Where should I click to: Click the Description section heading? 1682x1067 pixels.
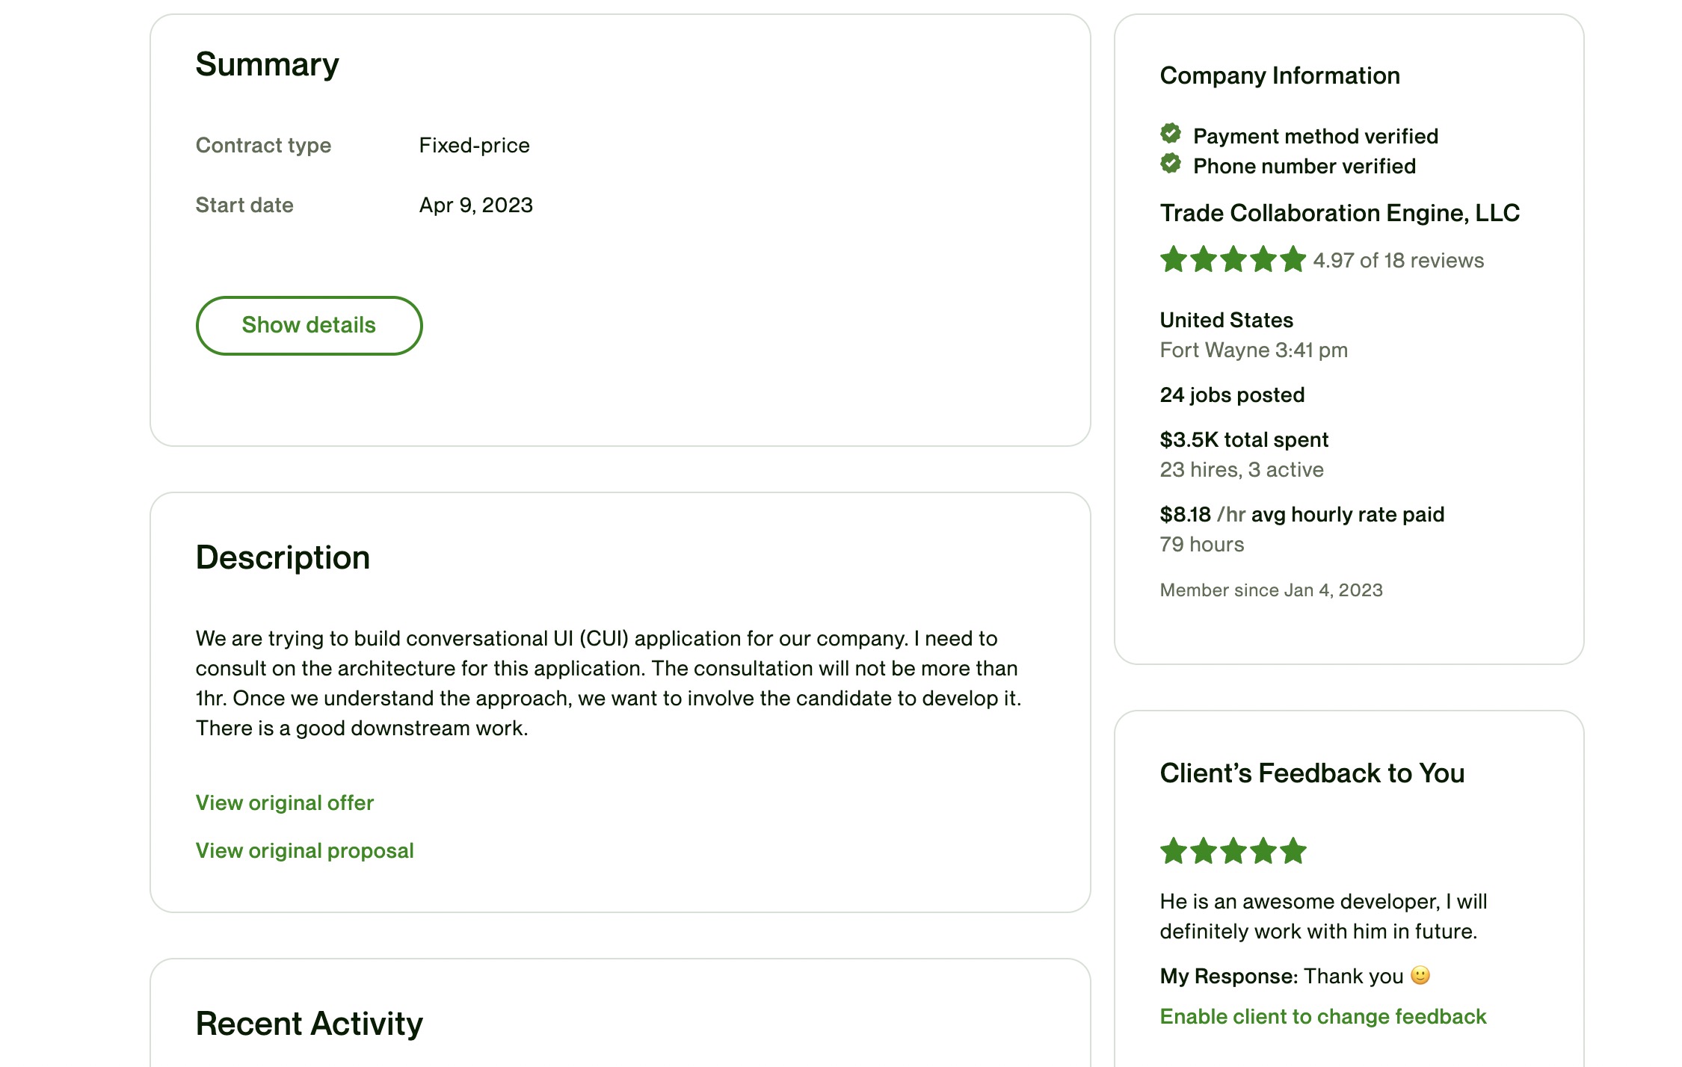(x=283, y=557)
